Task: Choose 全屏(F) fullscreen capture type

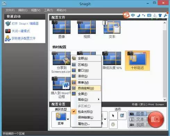Action: (86, 94)
